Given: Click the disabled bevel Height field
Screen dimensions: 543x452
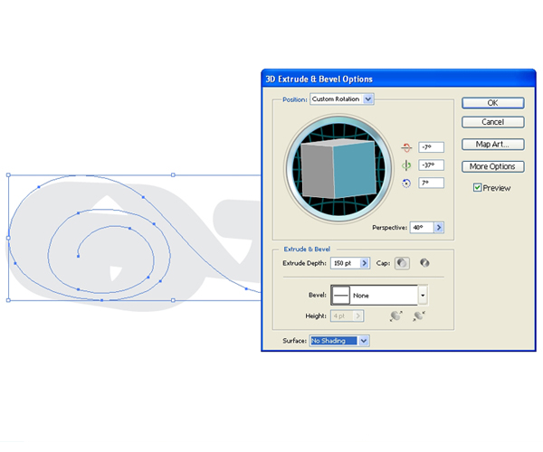Looking at the screenshot, I should (342, 315).
